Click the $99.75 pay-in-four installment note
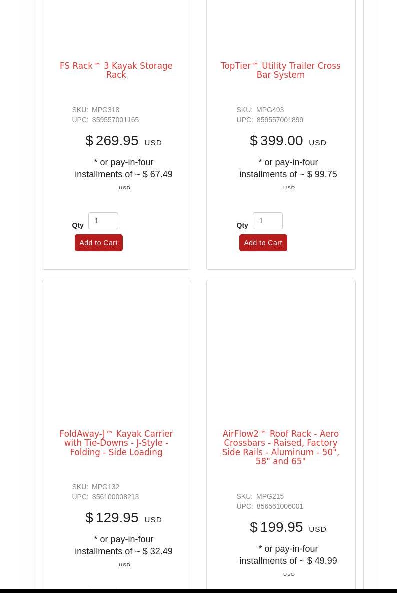 (x=288, y=174)
